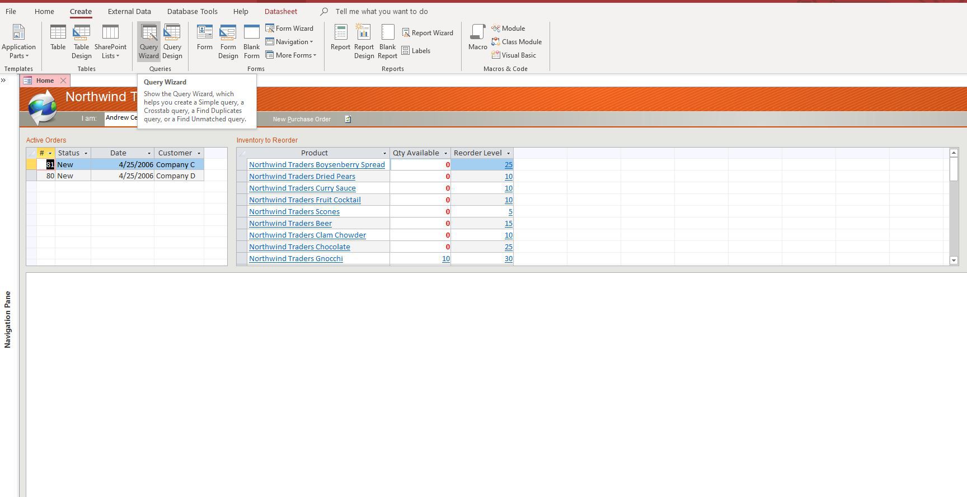Expand the Navigation forms dropdown
The height and width of the screenshot is (497, 967).
(x=289, y=42)
